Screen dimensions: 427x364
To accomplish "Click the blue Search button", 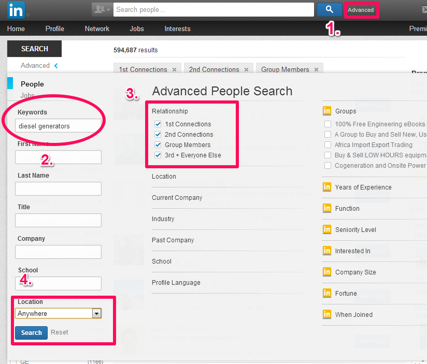I will 31,333.
